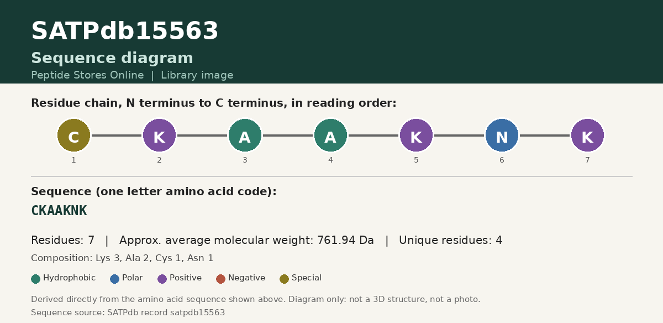This screenshot has width=663, height=323.
Task: Click the Library image label
Action: pyautogui.click(x=197, y=75)
